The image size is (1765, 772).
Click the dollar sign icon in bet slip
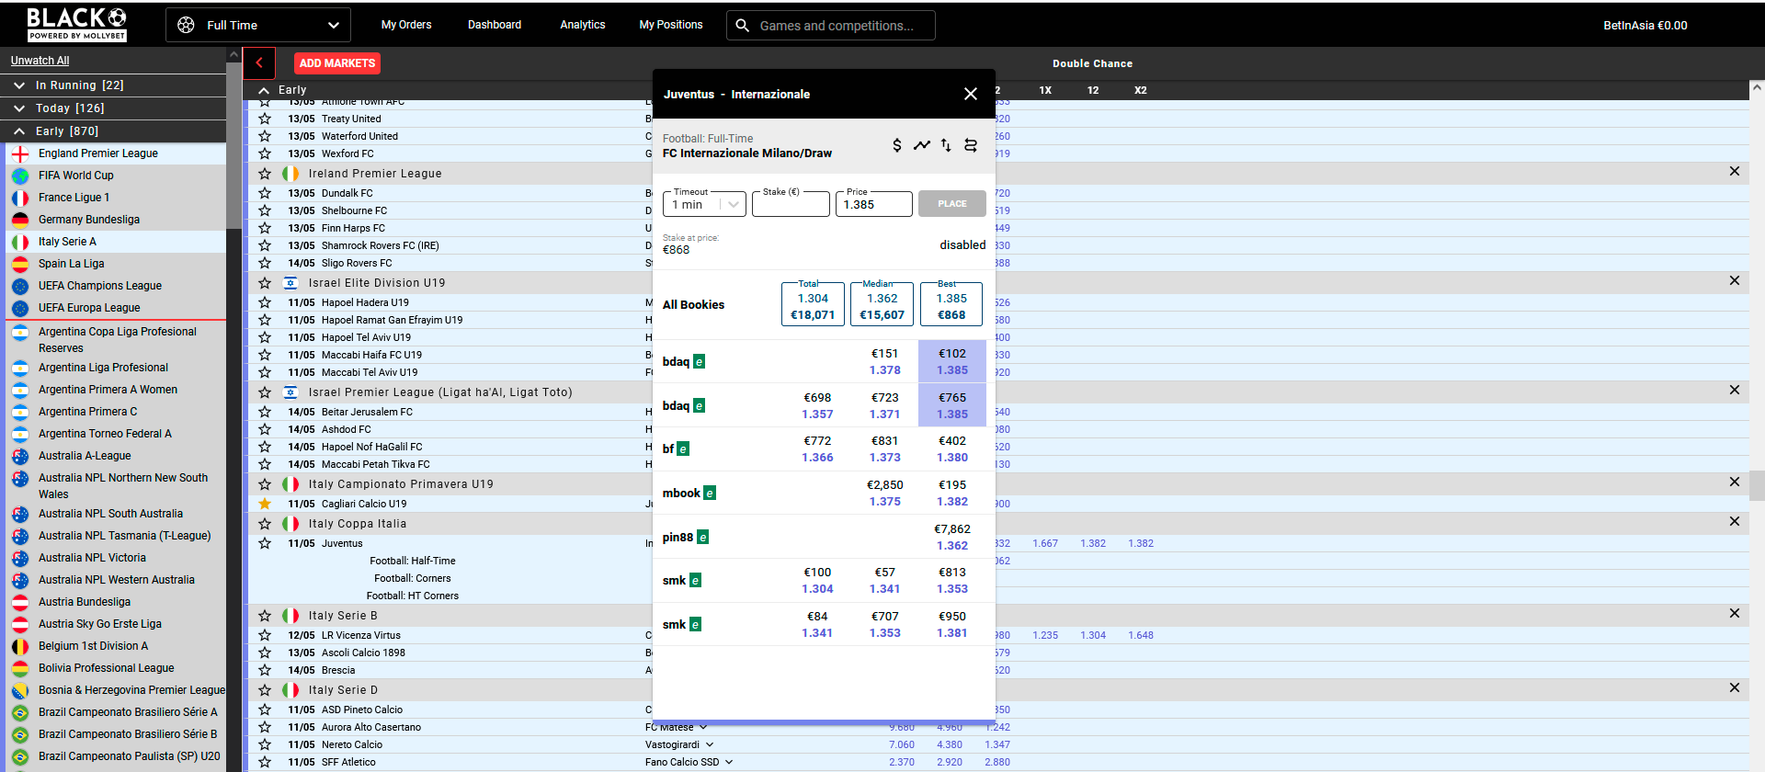click(896, 145)
